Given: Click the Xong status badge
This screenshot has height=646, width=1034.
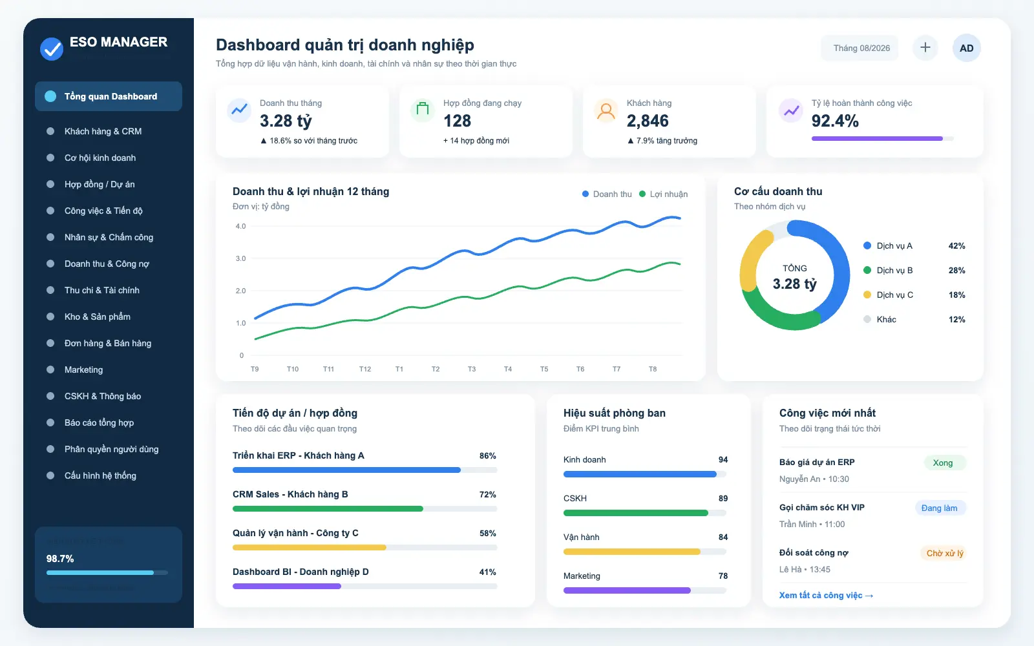Looking at the screenshot, I should [943, 463].
